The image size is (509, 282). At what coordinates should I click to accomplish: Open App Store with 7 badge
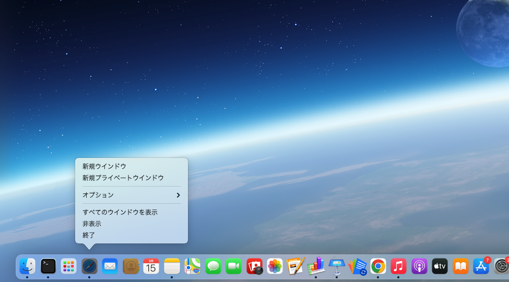pyautogui.click(x=481, y=266)
